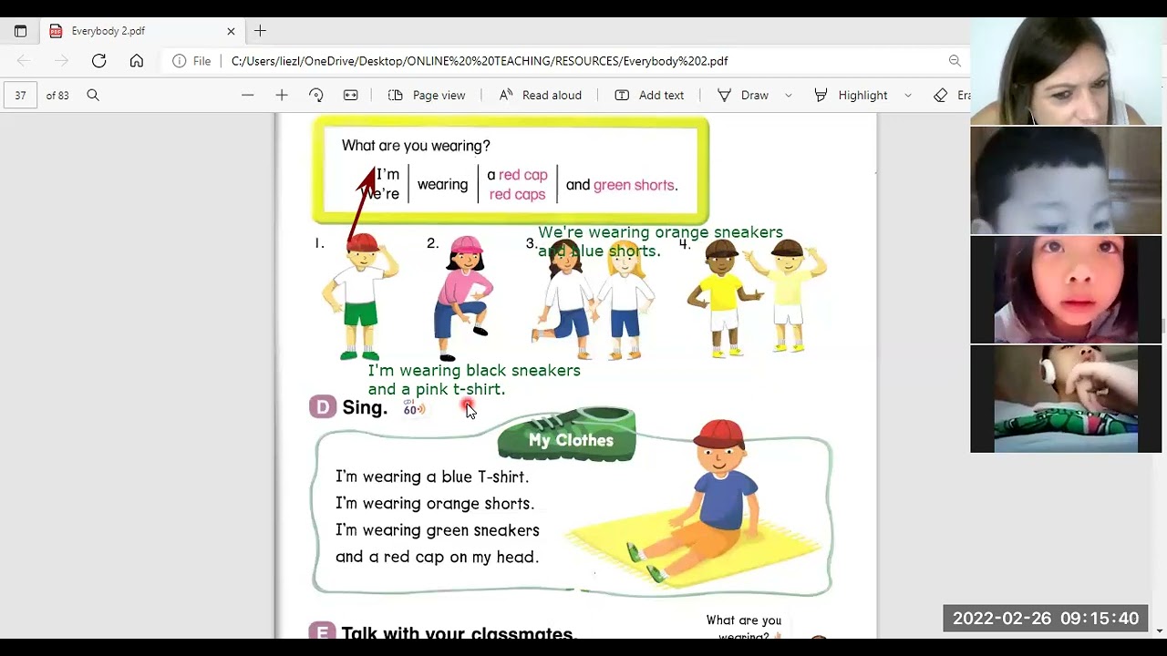The image size is (1167, 656).
Task: Refresh the current page
Action: coord(98,61)
